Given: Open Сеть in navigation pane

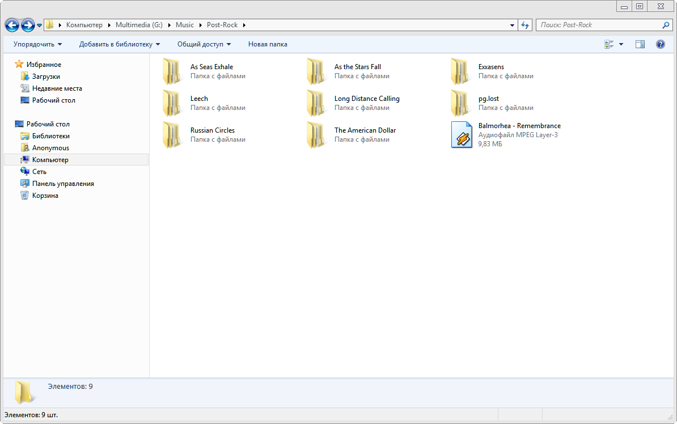Looking at the screenshot, I should [39, 172].
